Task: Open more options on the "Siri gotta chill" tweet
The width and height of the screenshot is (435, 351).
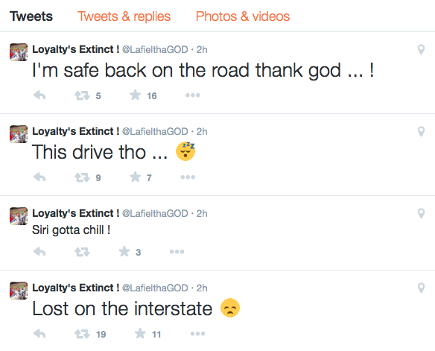Action: click(x=177, y=252)
